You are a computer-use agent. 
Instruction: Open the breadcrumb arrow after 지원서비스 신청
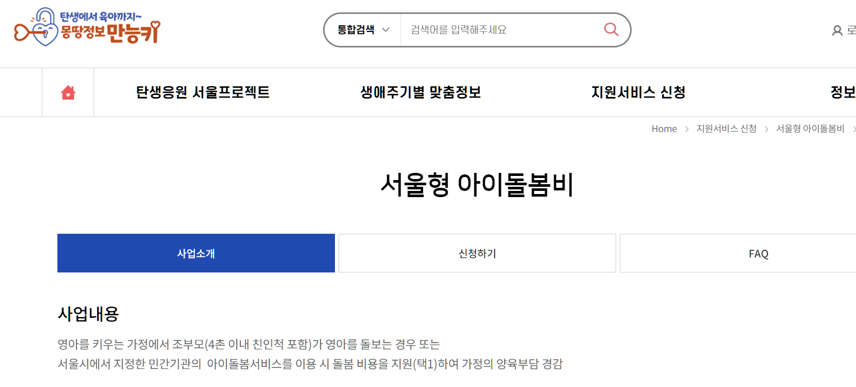(766, 129)
